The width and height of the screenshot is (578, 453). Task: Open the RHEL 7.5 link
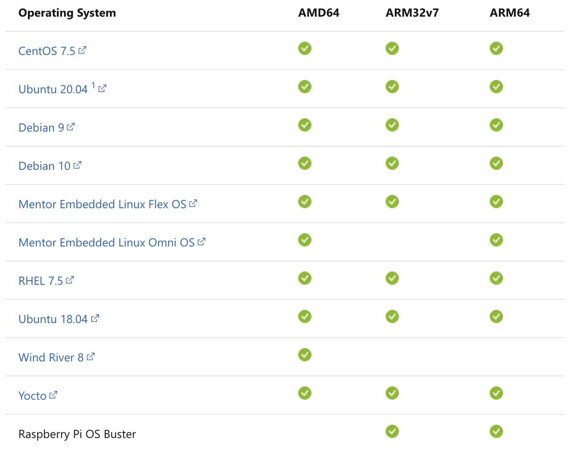pos(41,281)
